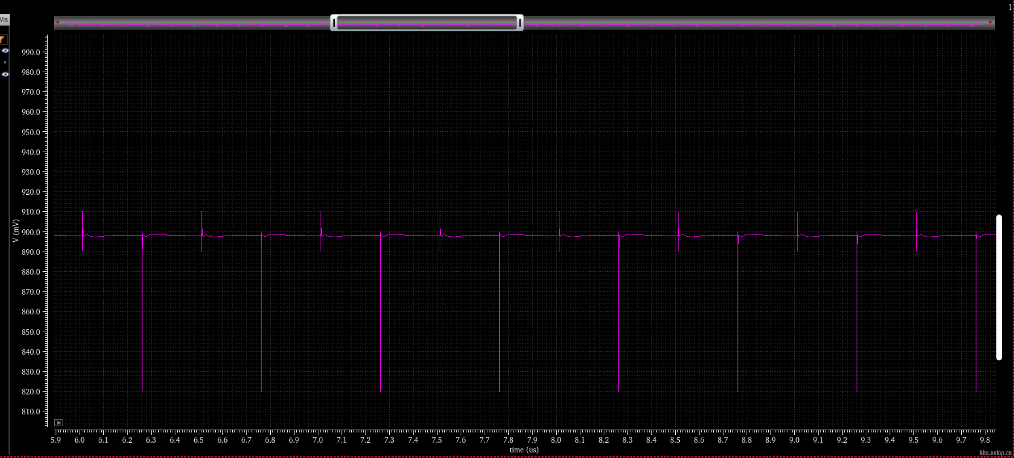Click the overview bar right of the zoom window
This screenshot has width=1014, height=458.
[759, 22]
